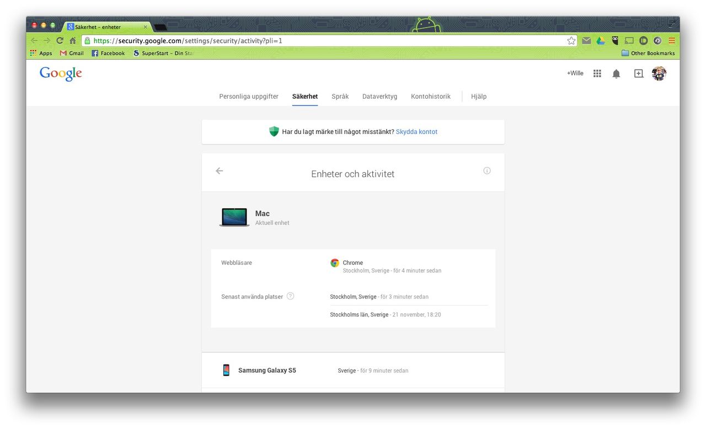Screen dimensions: 706x429
Task: Click the Enheter och aktivitet heading
Action: click(353, 174)
